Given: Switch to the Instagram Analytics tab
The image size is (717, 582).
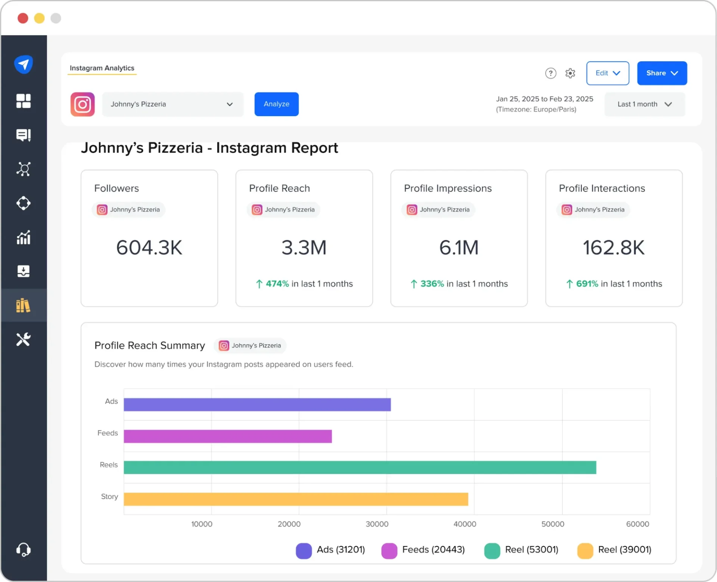Looking at the screenshot, I should (x=102, y=68).
